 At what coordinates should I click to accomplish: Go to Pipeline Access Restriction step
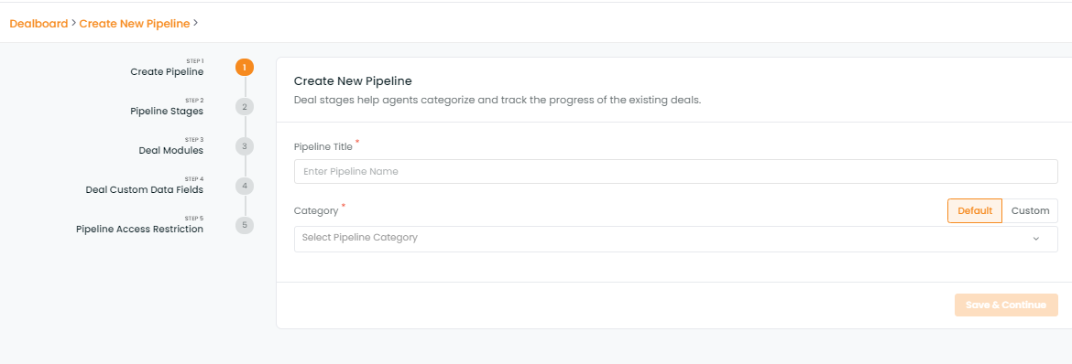click(x=139, y=230)
